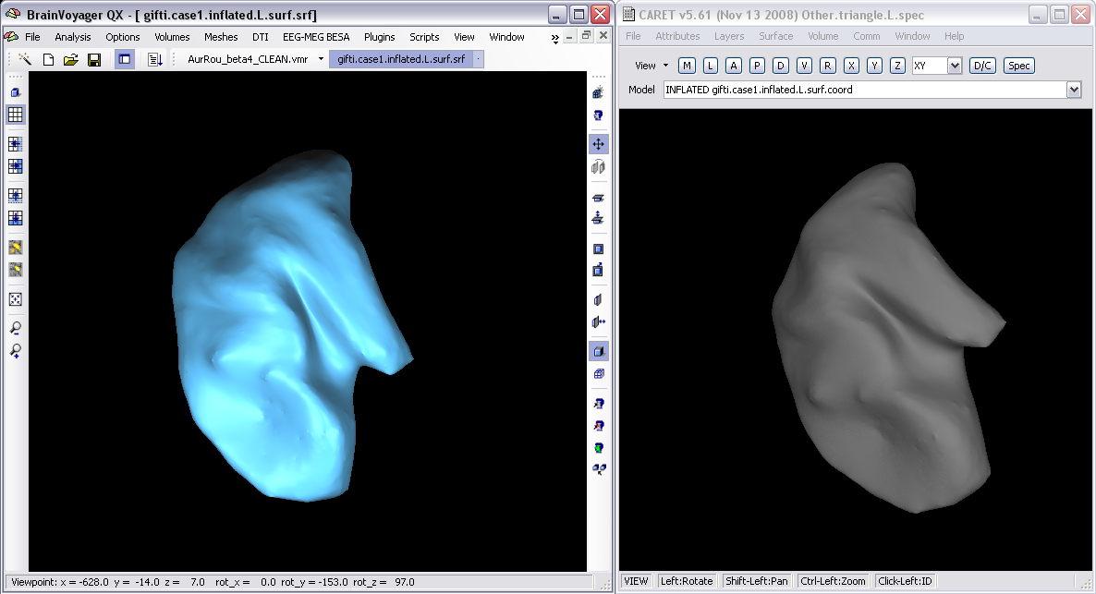Click the R reset view button
The image size is (1096, 594).
828,66
